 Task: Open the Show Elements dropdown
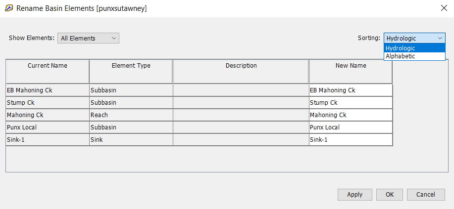[88, 38]
